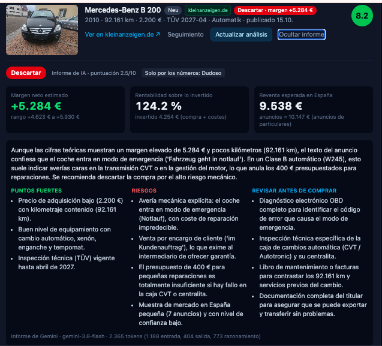This screenshot has height=346, width=382.
Task: Click the +5.284 € net margin value
Action: pos(36,106)
